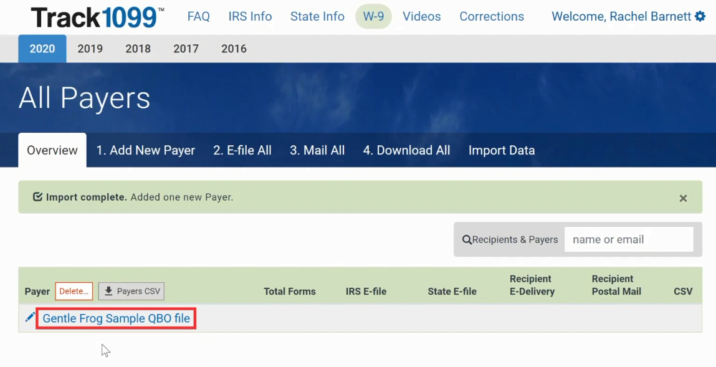
Task: Open the FAQ page
Action: (x=199, y=16)
